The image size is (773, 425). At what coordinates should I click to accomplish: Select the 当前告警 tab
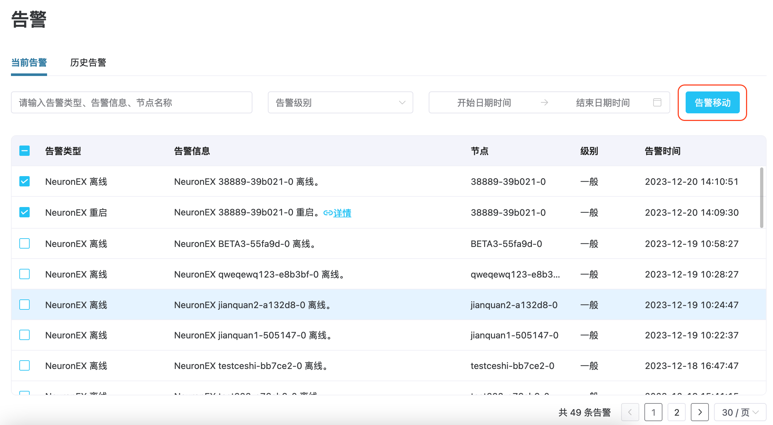29,62
